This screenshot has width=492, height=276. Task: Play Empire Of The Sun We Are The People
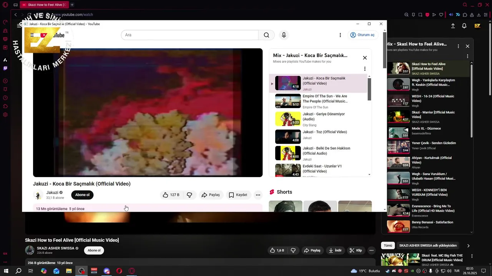[318, 101]
